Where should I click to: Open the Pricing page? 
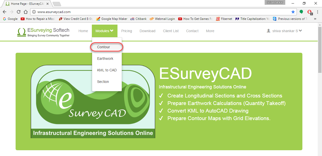(127, 31)
